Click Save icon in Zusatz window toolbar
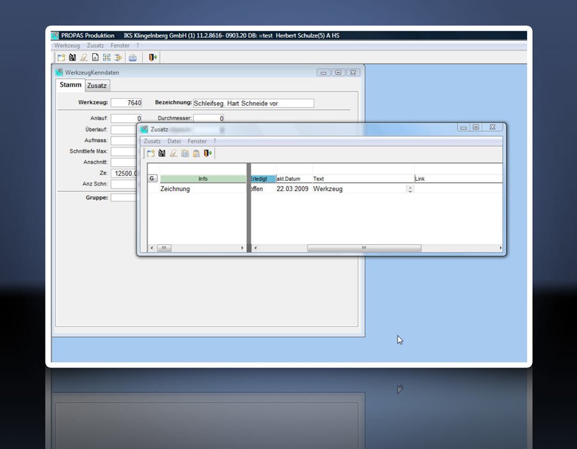Image resolution: width=577 pixels, height=449 pixels. 162,153
